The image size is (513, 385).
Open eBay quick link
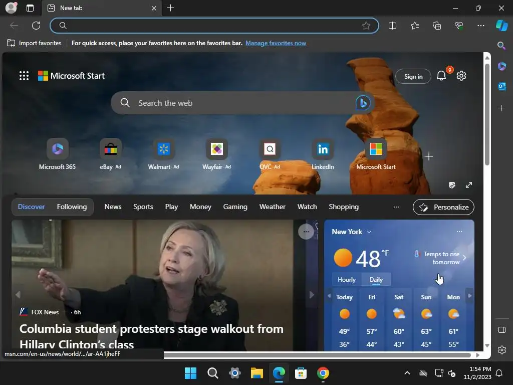coord(111,154)
